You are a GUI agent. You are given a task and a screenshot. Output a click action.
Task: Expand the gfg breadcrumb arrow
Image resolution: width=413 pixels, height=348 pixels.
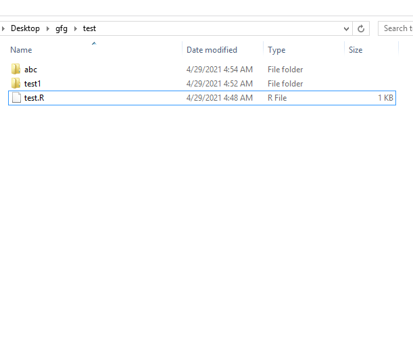(75, 28)
